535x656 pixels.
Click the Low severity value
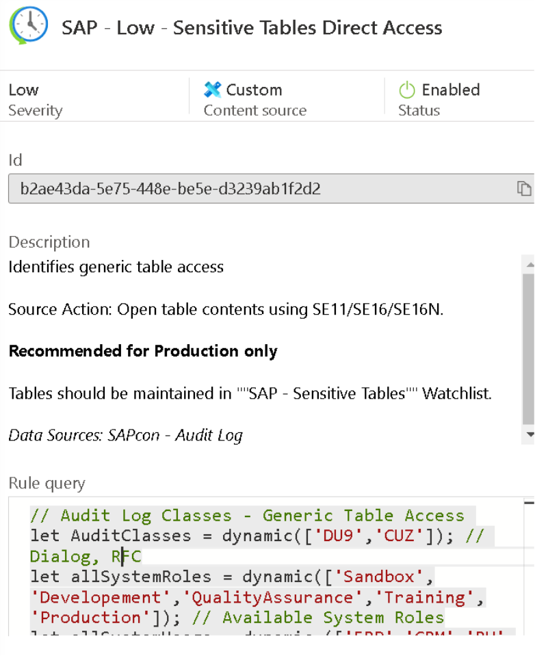coord(23,90)
